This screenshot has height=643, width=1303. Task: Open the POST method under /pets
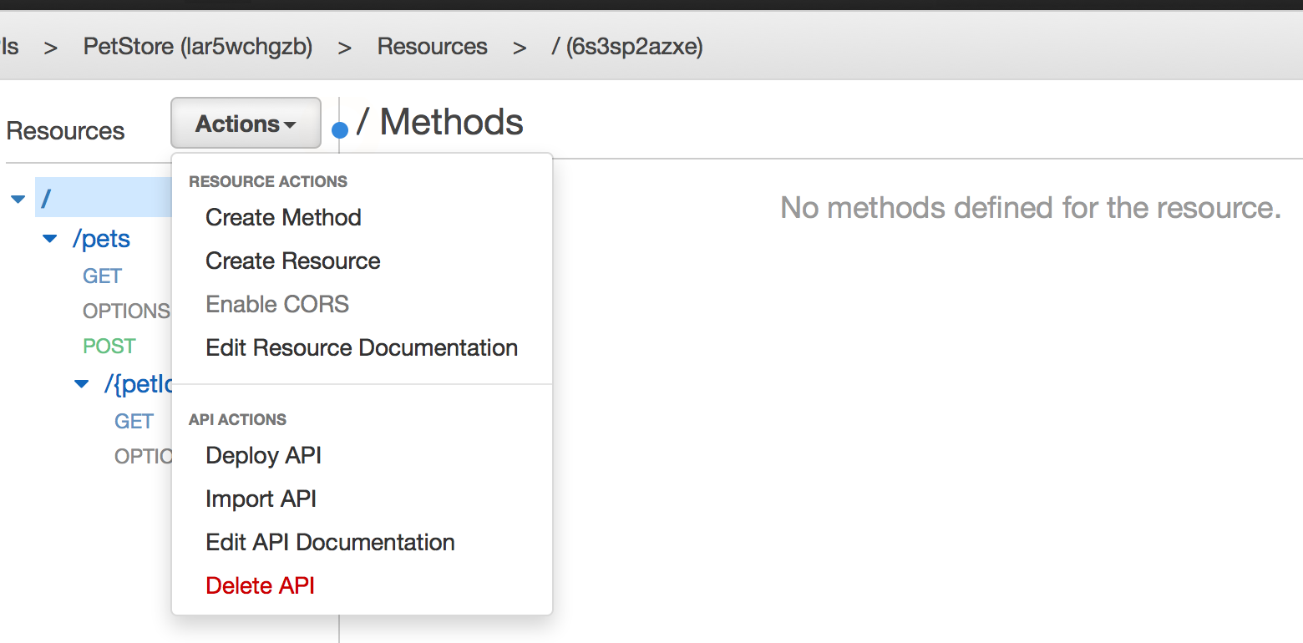pyautogui.click(x=109, y=346)
